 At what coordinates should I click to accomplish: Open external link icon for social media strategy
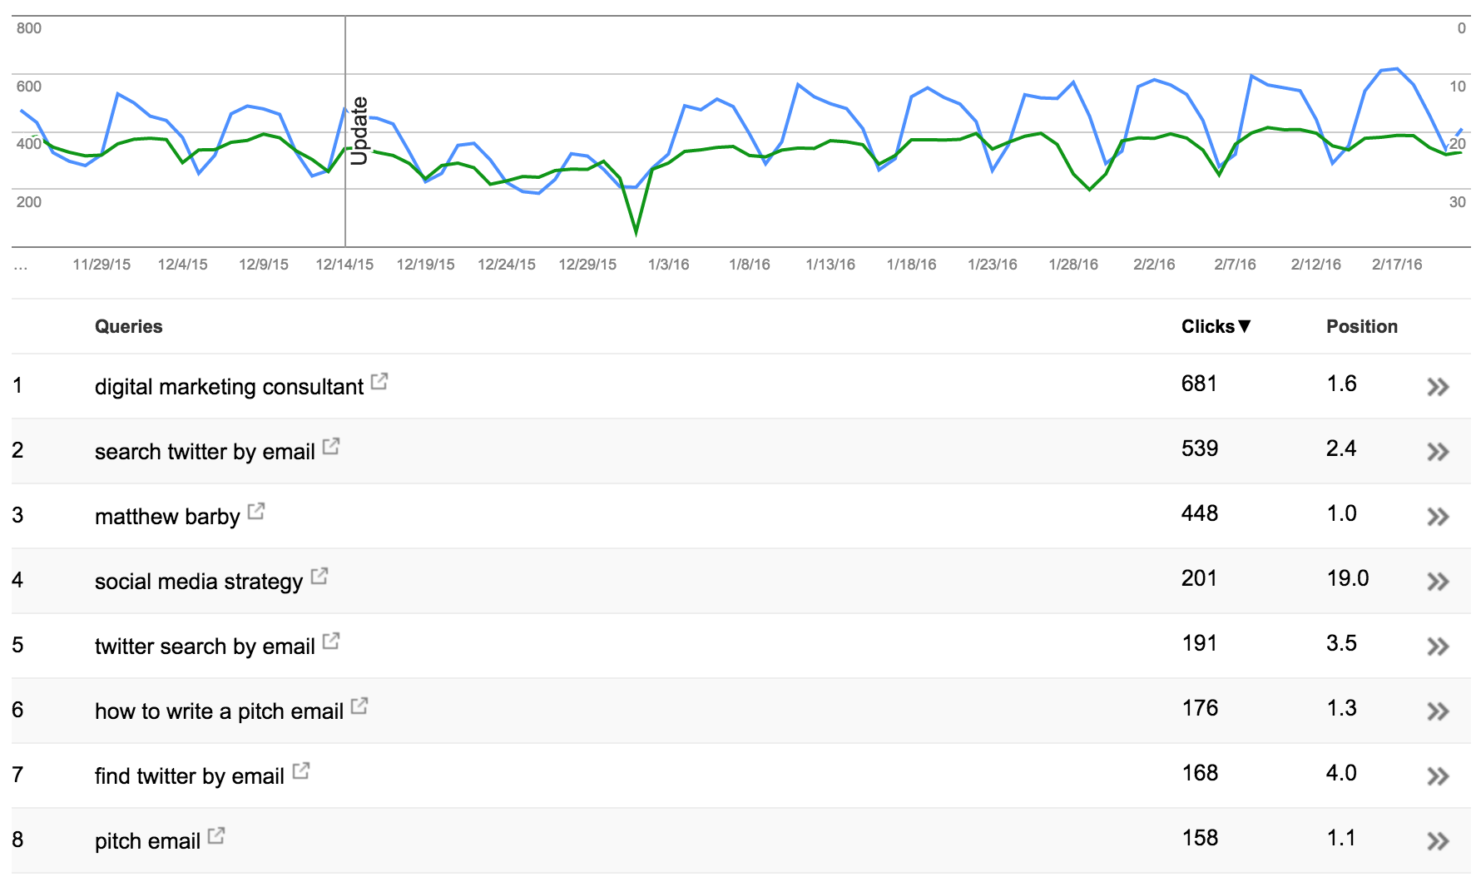[319, 576]
